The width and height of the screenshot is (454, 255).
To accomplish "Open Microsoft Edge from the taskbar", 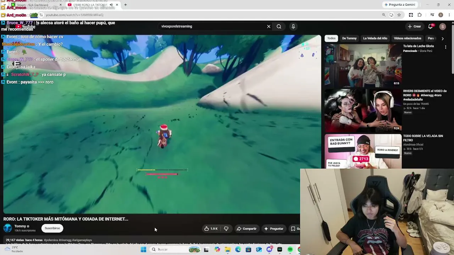I will pyautogui.click(x=238, y=250).
